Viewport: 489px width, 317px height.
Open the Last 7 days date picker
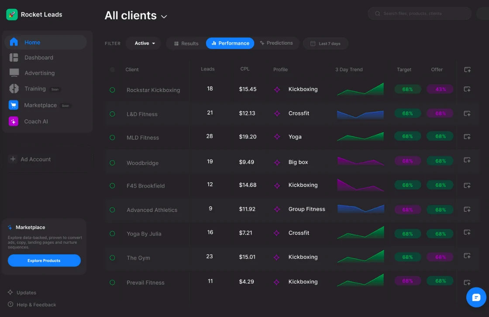click(x=325, y=44)
